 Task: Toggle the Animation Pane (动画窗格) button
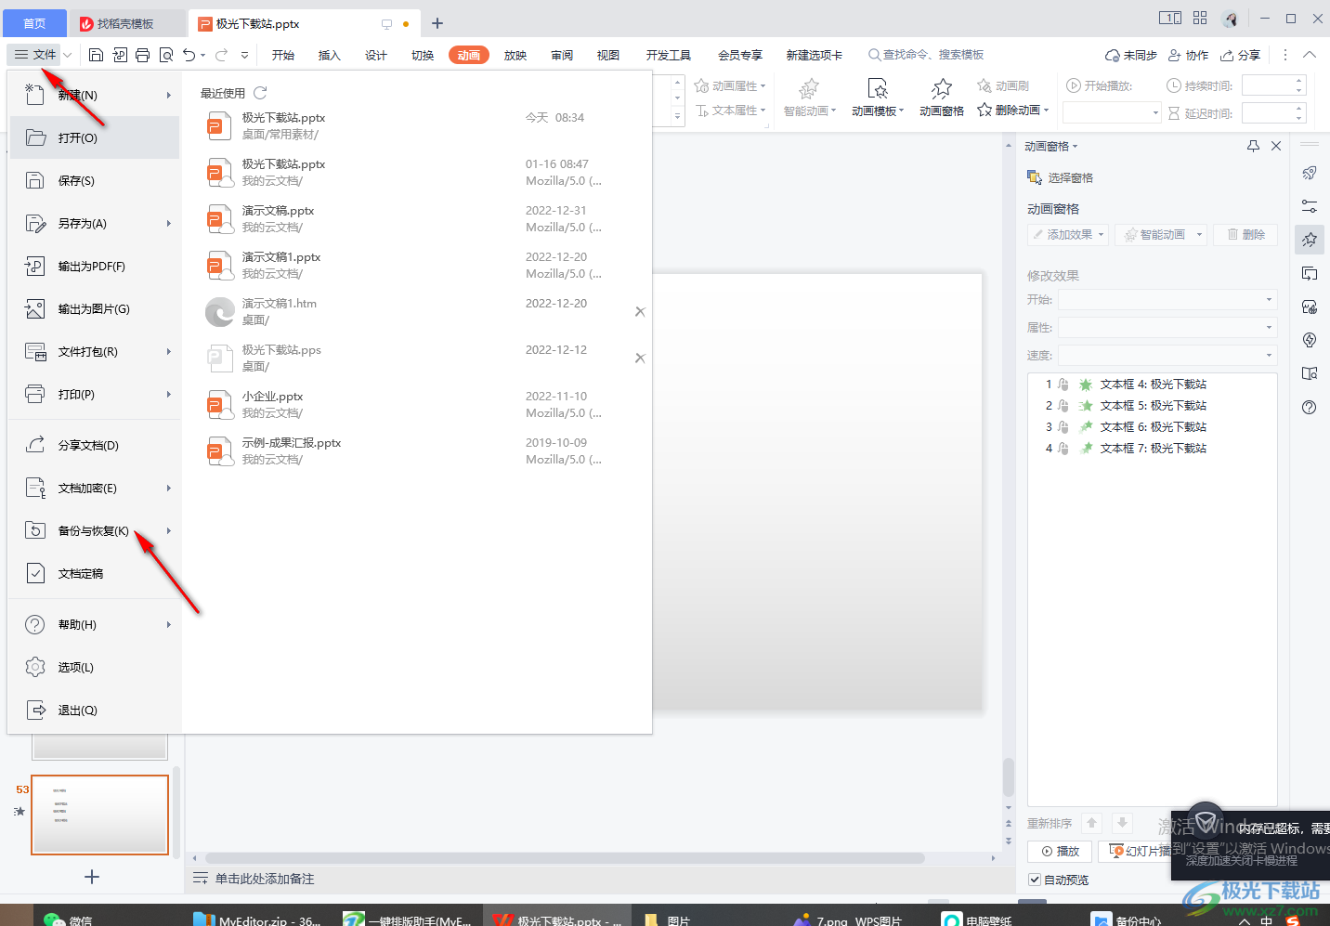coord(942,98)
